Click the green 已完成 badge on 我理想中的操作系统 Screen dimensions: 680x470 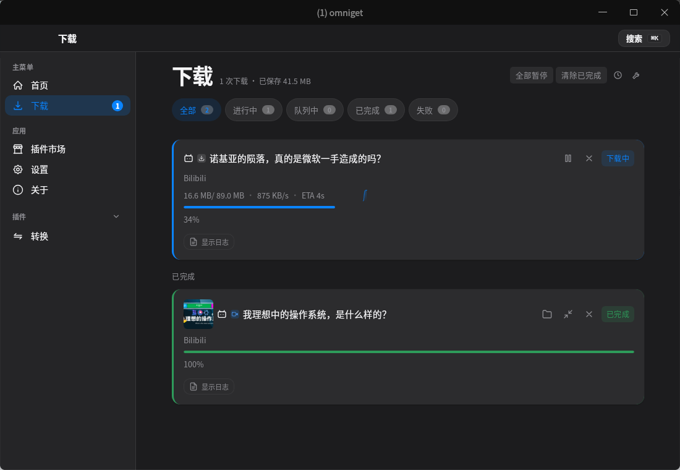click(618, 314)
